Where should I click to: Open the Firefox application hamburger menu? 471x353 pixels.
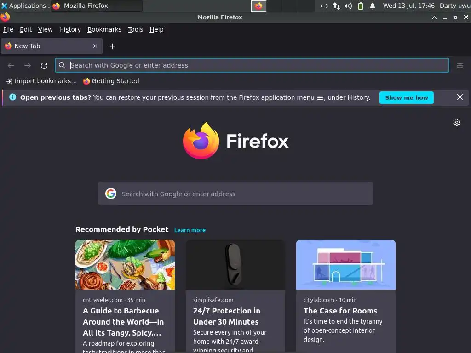460,65
